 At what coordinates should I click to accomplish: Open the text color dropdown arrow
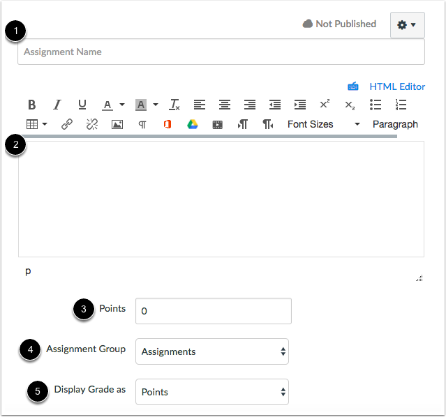click(122, 105)
